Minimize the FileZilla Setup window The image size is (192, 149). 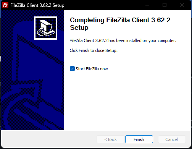click(147, 5)
